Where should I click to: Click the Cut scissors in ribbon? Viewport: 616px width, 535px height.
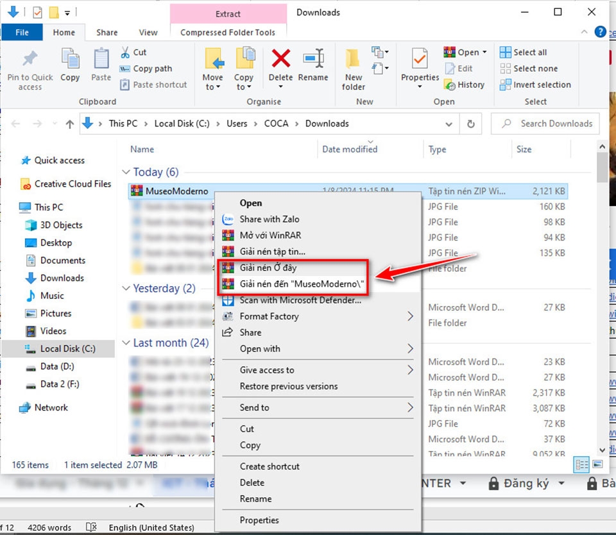[x=125, y=52]
